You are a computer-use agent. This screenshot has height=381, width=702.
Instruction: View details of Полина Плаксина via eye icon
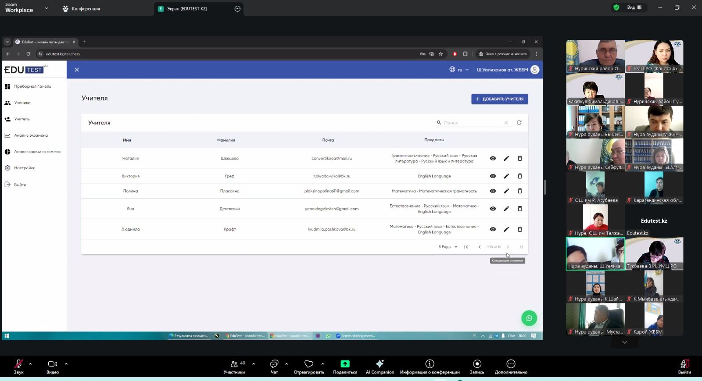click(x=493, y=191)
